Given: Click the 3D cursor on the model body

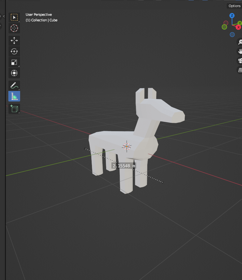Looking at the screenshot, I should [x=127, y=146].
